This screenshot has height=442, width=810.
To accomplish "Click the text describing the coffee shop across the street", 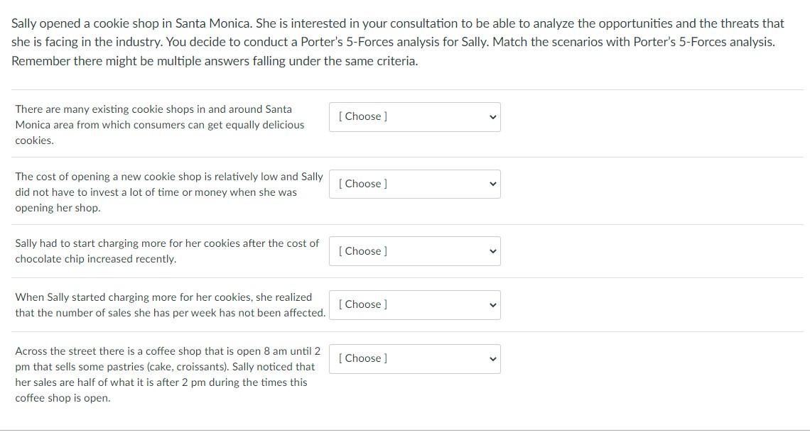I will [168, 374].
